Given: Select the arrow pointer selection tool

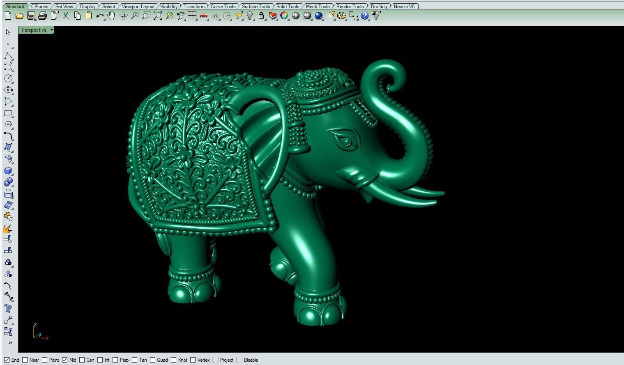Looking at the screenshot, I should (8, 32).
